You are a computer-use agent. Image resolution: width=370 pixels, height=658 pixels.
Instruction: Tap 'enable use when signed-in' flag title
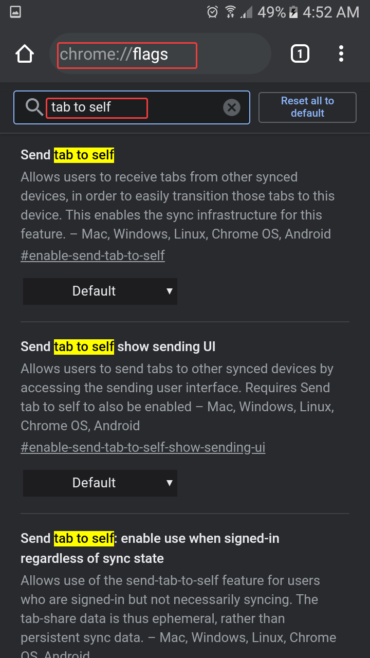click(149, 548)
